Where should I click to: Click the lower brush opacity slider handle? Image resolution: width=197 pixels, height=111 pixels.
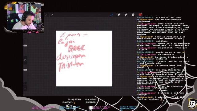pyautogui.click(x=25, y=70)
